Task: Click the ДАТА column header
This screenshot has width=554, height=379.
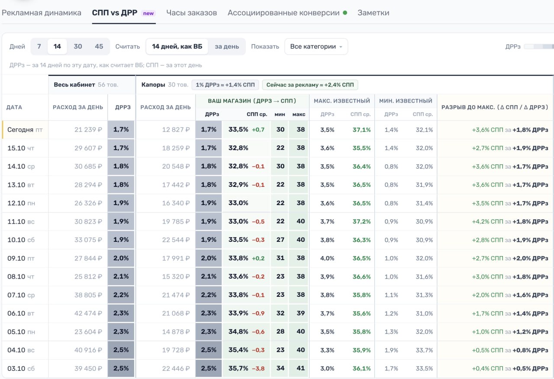Action: [x=14, y=107]
